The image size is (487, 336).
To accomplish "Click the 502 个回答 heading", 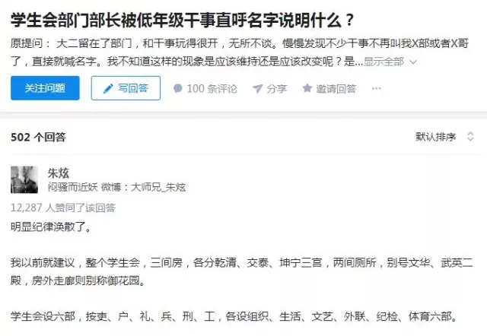I will [38, 137].
